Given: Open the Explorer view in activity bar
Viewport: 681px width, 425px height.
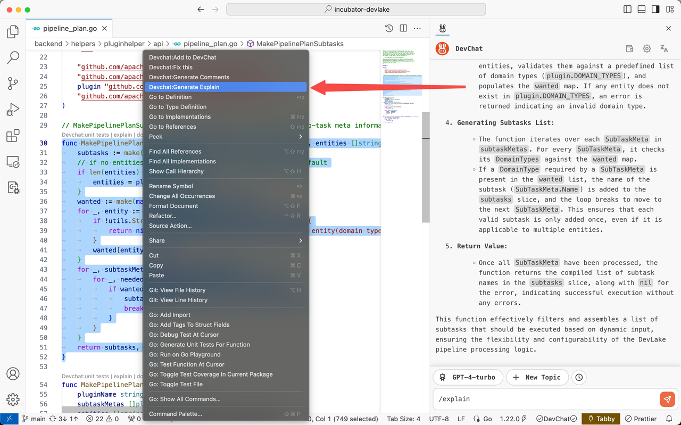Looking at the screenshot, I should pos(13,32).
